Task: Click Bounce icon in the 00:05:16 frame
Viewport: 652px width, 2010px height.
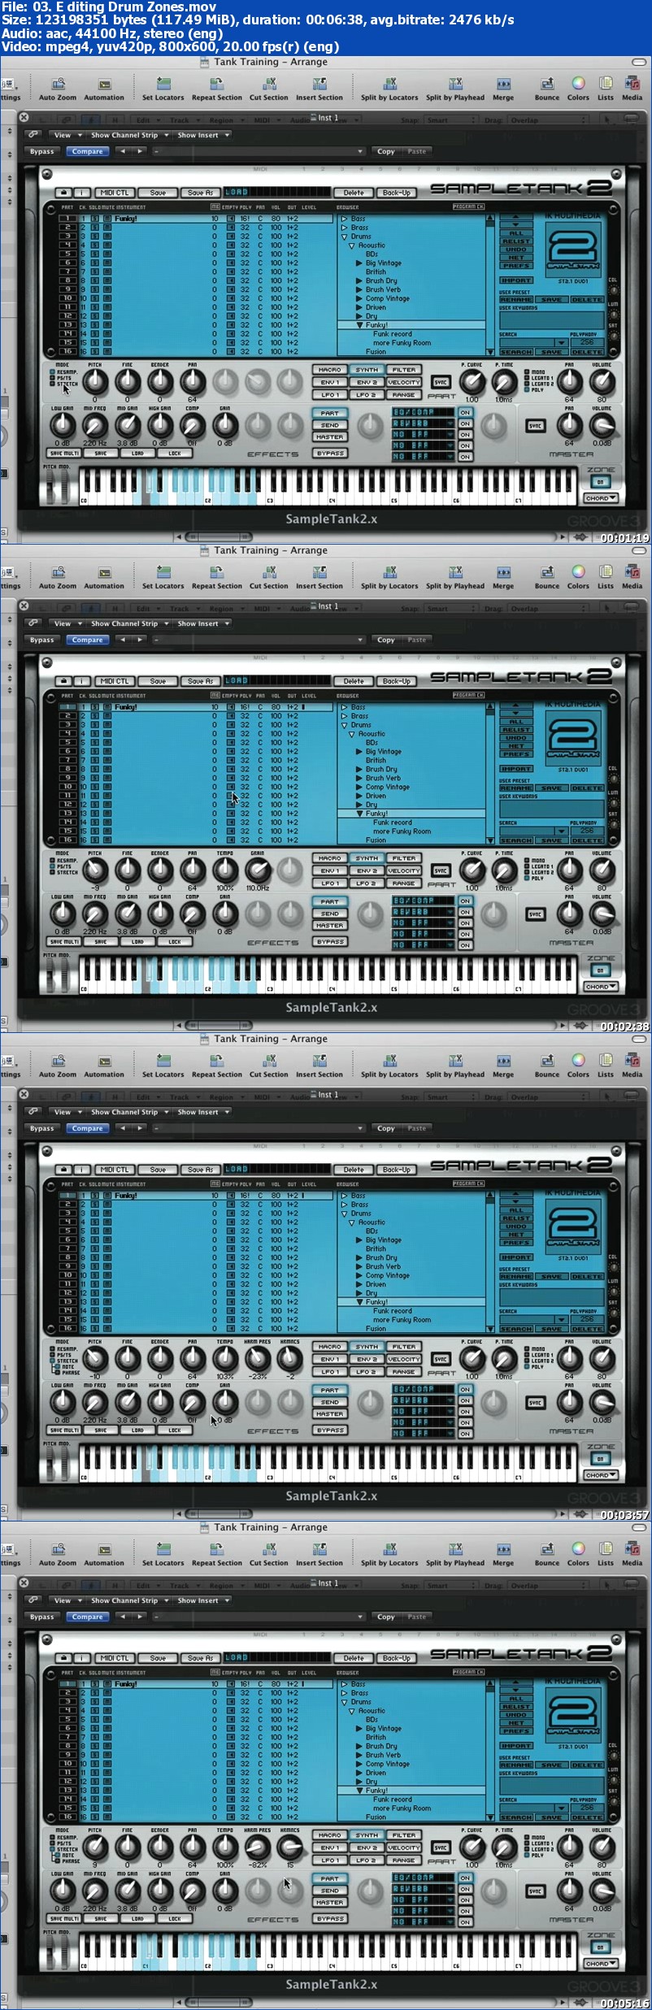Action: tap(547, 1549)
